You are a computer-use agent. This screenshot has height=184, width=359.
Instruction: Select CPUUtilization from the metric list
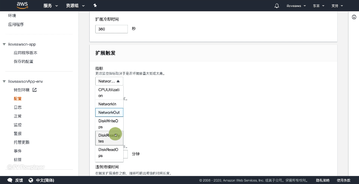pos(109,93)
